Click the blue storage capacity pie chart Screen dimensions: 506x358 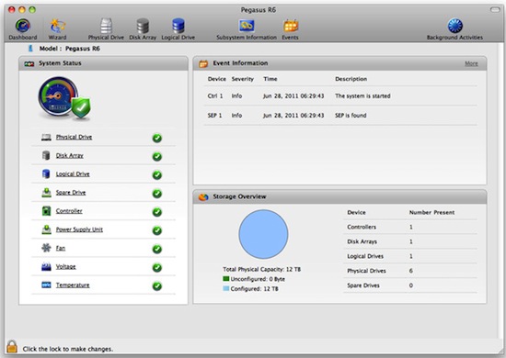263,234
